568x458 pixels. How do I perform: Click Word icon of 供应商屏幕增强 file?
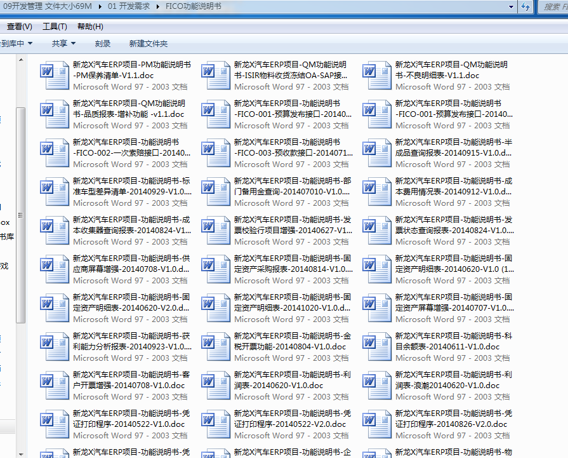pyautogui.click(x=55, y=269)
